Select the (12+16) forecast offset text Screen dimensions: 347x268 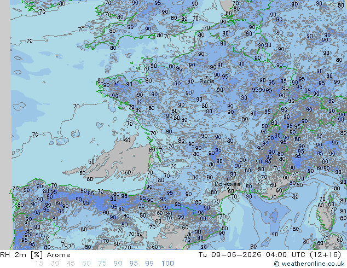[326, 255]
